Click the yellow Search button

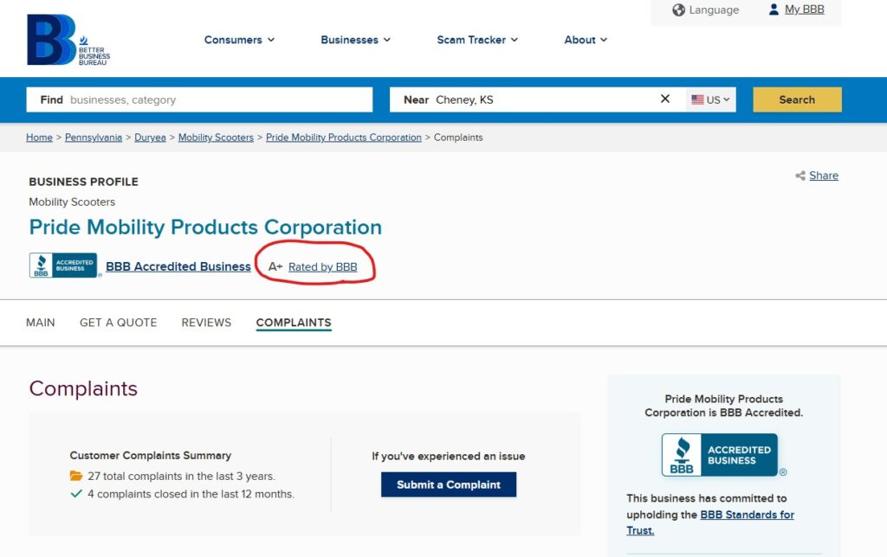797,99
